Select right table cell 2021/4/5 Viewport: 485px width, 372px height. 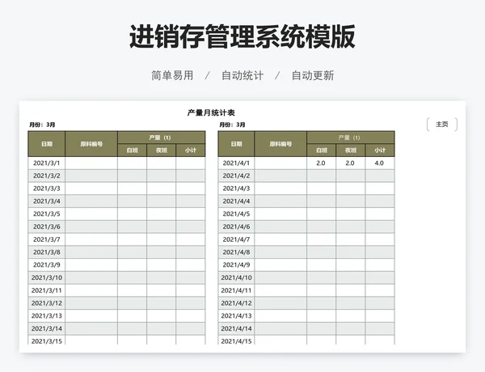coord(236,213)
